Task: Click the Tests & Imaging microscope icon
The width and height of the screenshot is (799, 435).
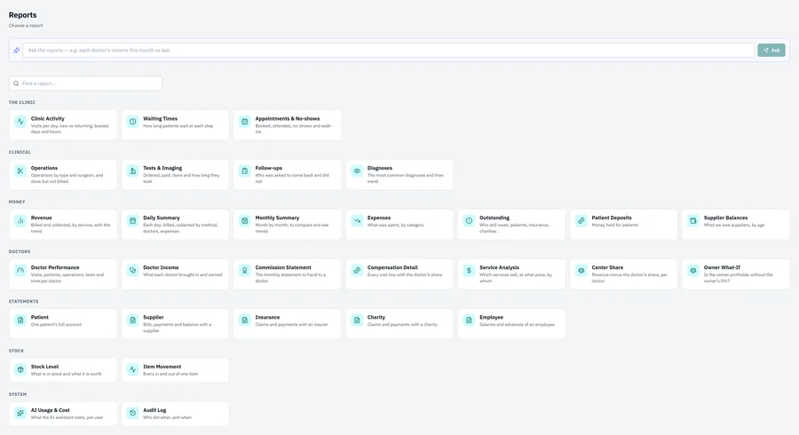Action: [x=132, y=170]
